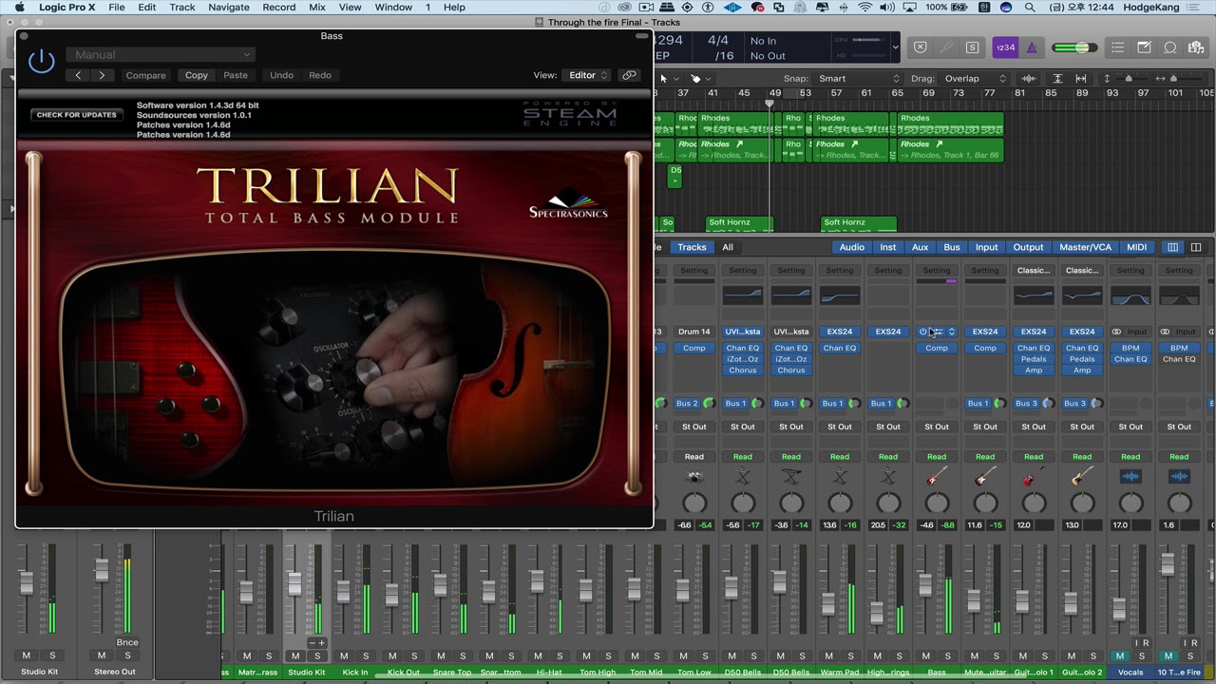Image resolution: width=1216 pixels, height=684 pixels.
Task: Toggle the Trilian plugin power button
Action: pyautogui.click(x=41, y=62)
